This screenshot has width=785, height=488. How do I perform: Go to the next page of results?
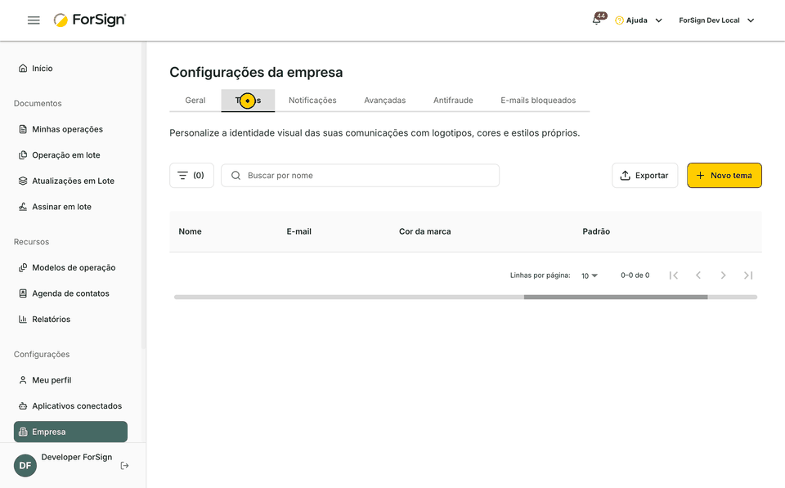[x=723, y=275]
